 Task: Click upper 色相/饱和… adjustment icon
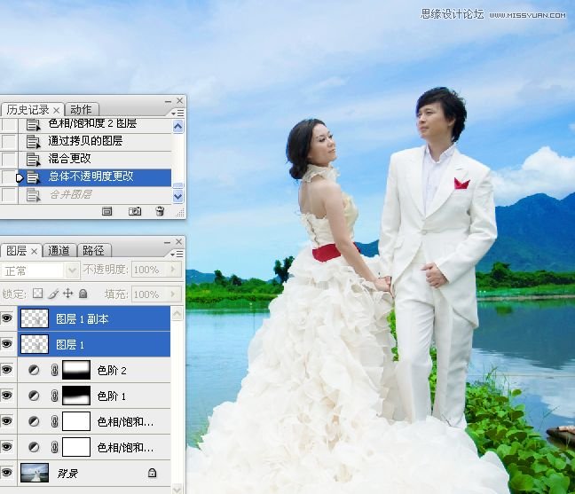[x=34, y=421]
